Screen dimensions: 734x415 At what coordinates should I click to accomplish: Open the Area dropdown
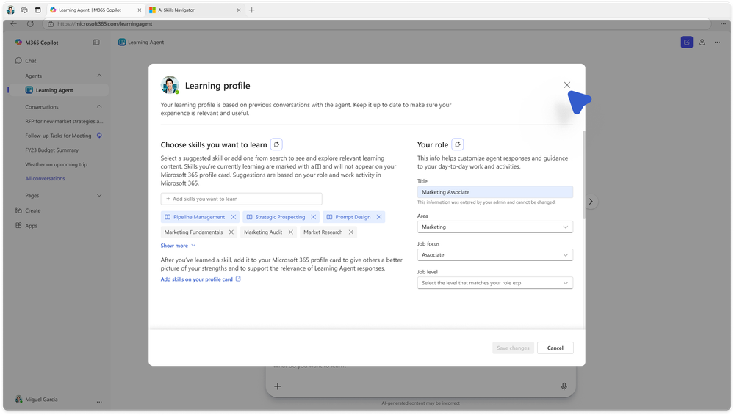click(494, 227)
